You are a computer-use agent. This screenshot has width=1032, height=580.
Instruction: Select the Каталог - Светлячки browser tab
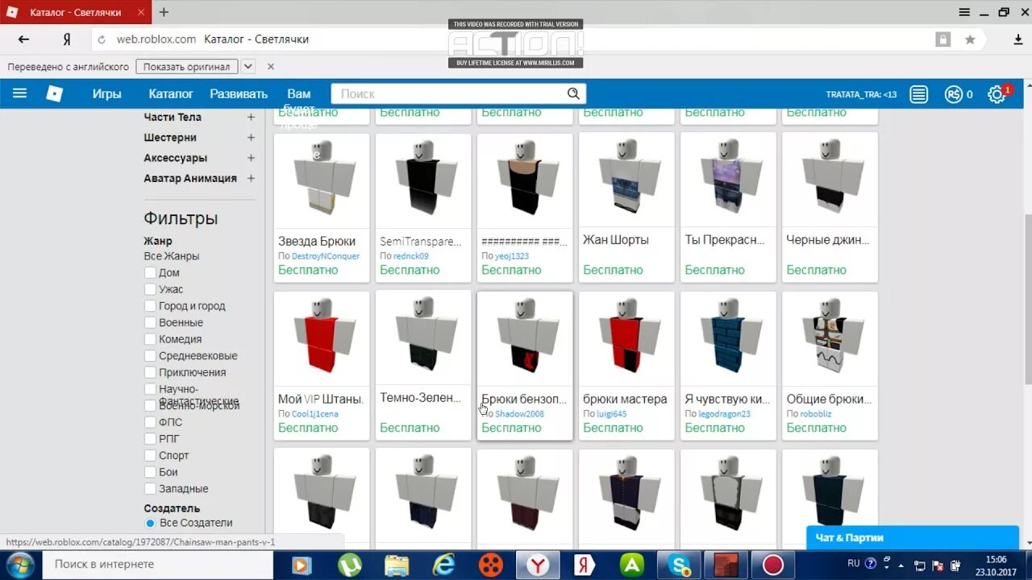[75, 12]
